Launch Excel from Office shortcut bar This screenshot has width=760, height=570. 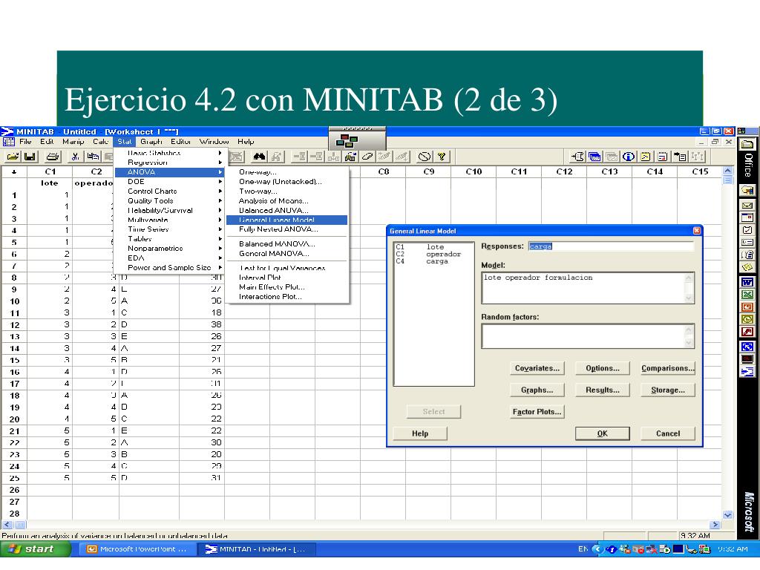[747, 295]
